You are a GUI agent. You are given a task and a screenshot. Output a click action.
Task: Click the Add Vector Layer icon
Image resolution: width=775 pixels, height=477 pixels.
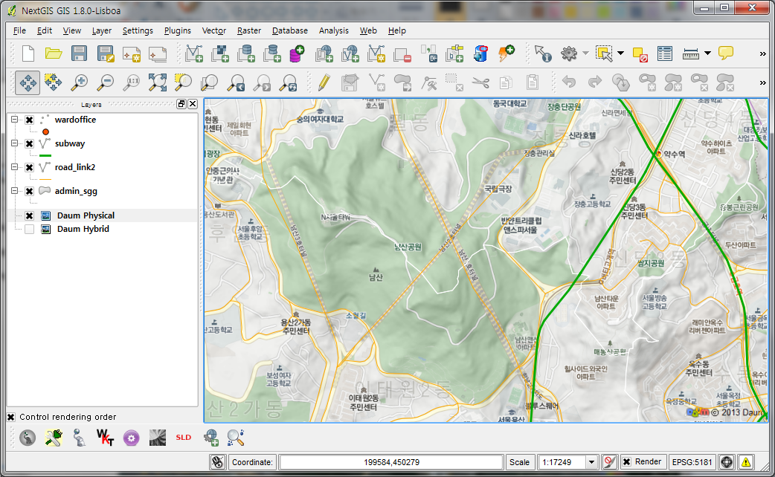[x=193, y=53]
